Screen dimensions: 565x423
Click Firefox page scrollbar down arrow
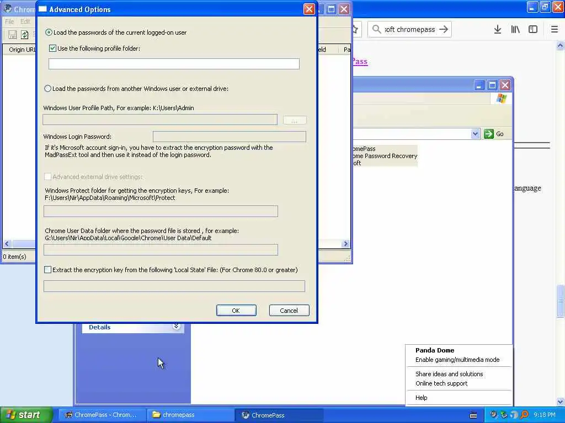(561, 402)
